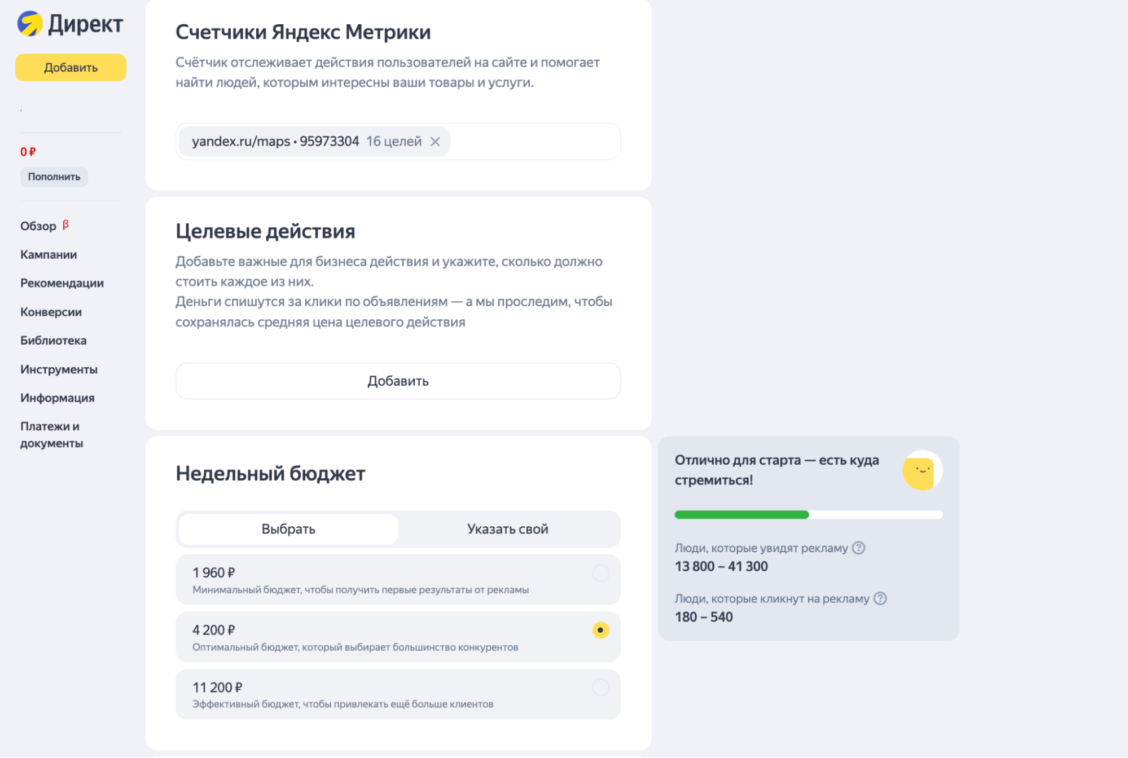Viewport: 1128px width, 758px height.
Task: Open help icon near 'Люди, которые увидят рекламу'
Action: point(858,548)
